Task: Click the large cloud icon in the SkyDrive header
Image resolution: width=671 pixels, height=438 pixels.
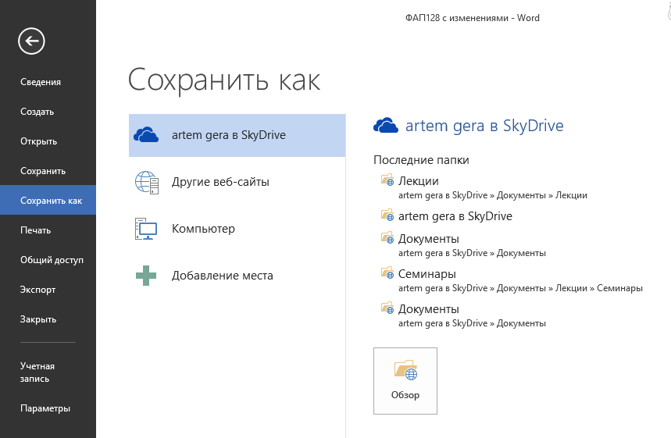Action: coord(386,126)
